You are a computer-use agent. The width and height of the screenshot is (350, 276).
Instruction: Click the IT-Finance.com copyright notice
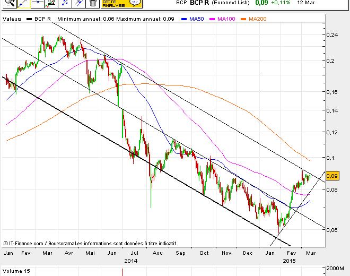(x=90, y=244)
